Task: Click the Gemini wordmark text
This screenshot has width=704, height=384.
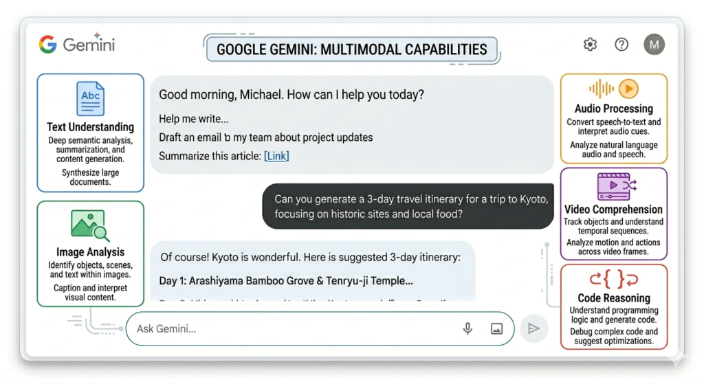Action: 89,45
